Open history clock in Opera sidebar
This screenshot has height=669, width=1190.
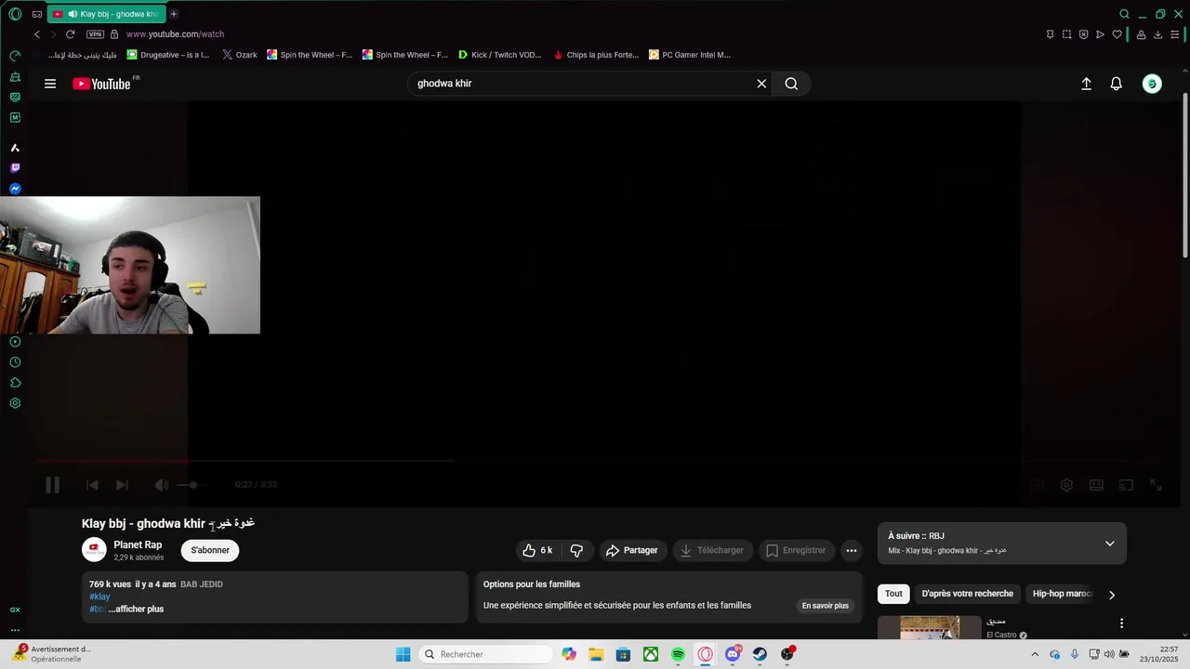(x=15, y=362)
